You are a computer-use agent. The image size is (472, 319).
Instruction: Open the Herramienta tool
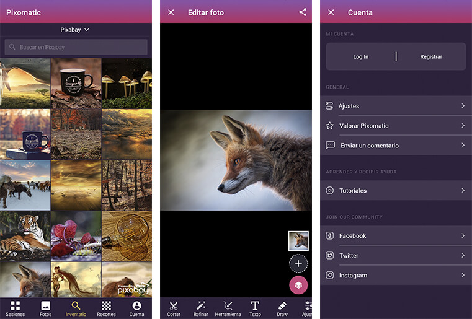pos(228,308)
